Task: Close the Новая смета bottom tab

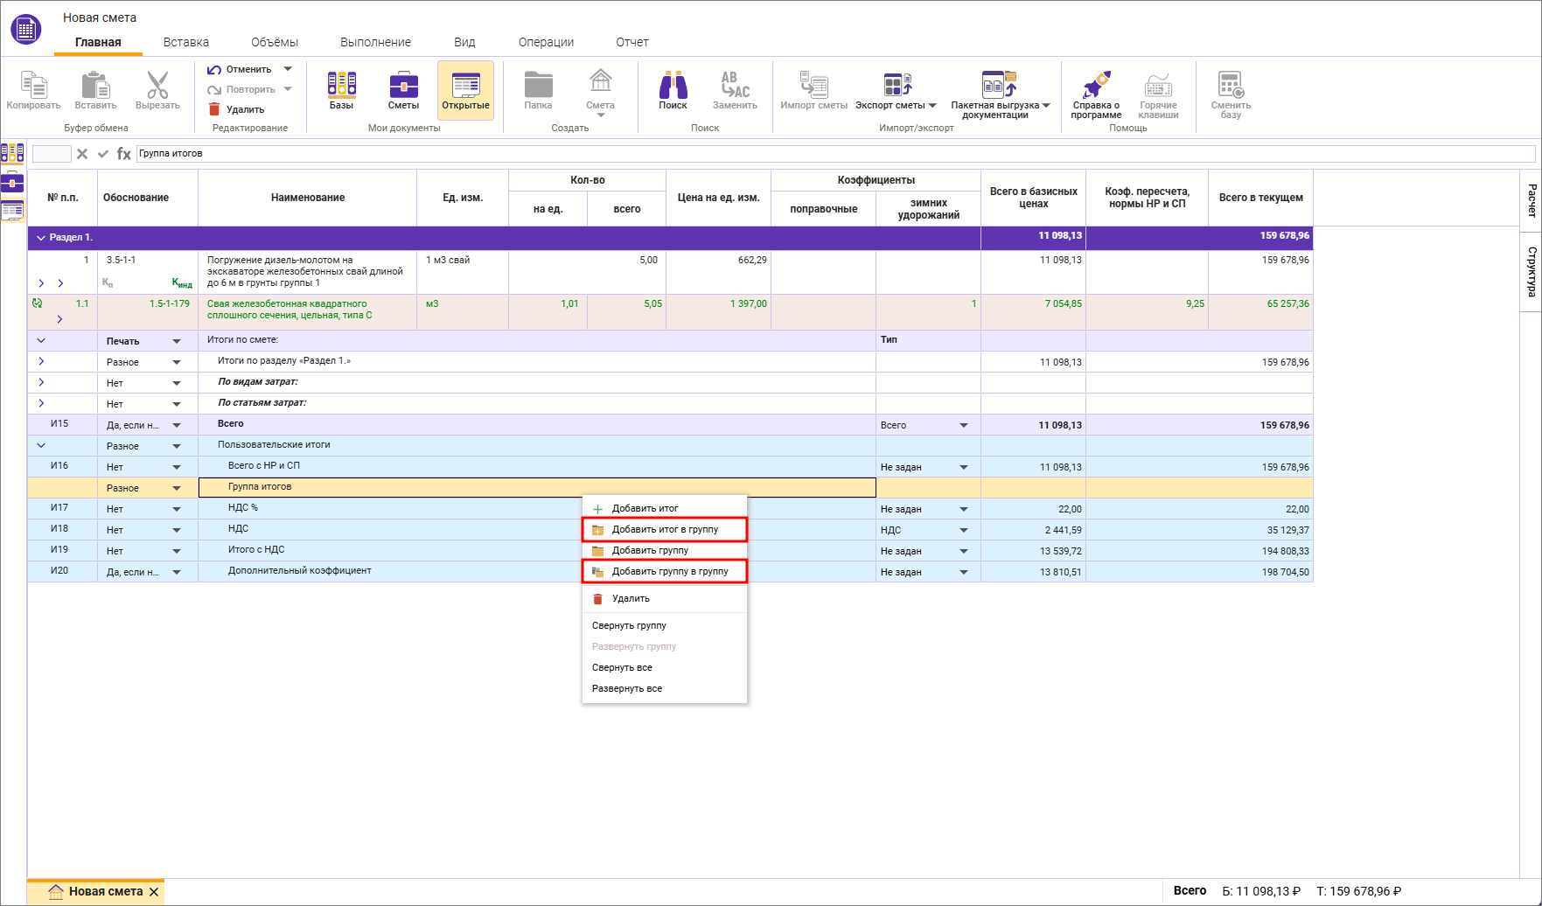Action: [154, 892]
